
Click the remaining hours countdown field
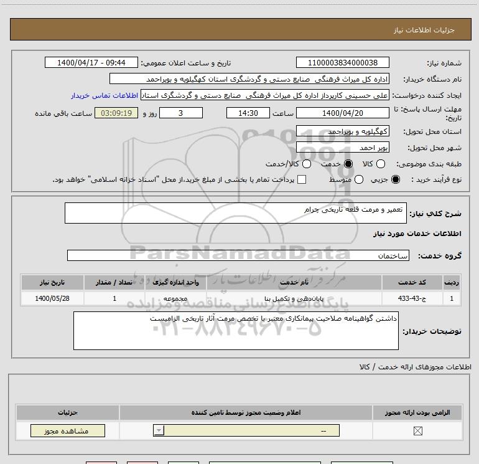pos(116,113)
